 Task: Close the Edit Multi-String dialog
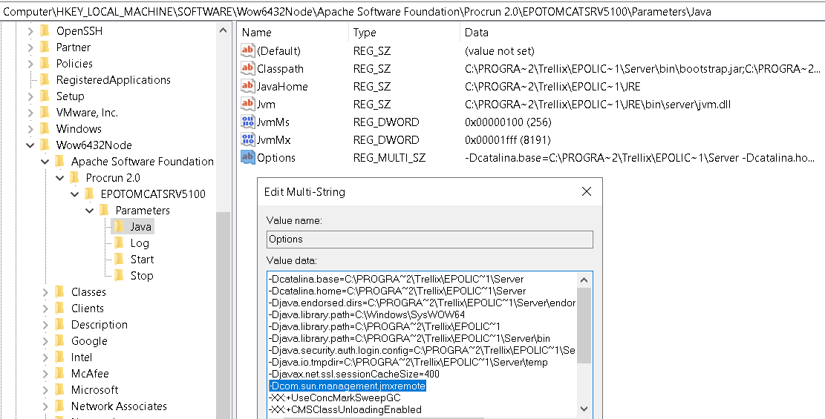[586, 191]
